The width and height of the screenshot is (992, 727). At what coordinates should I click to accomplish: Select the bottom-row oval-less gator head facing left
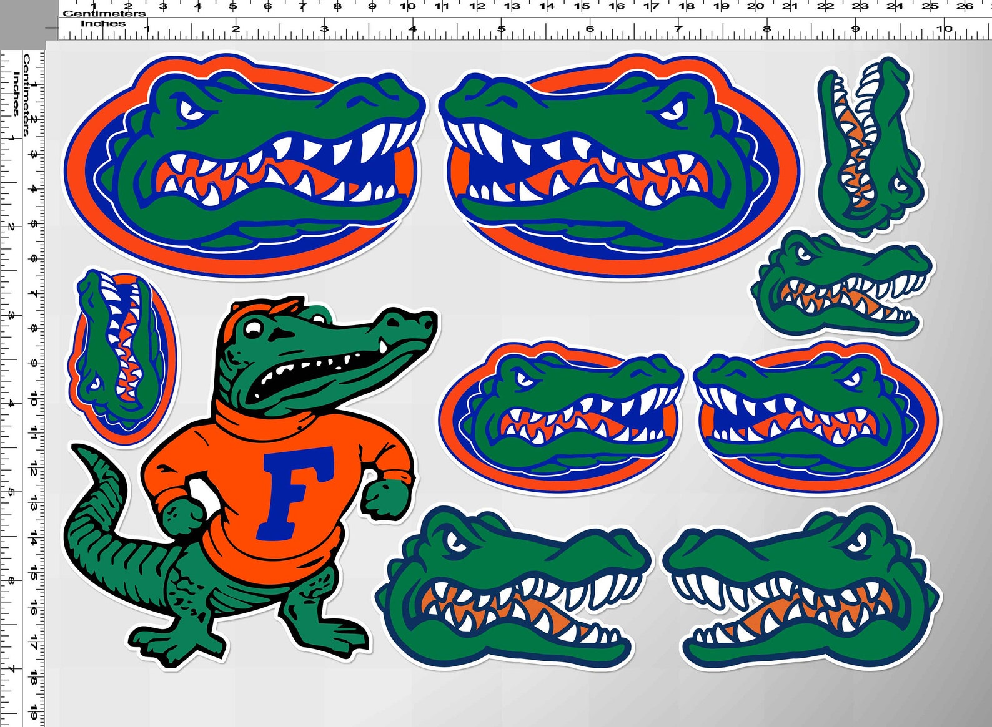tap(801, 588)
